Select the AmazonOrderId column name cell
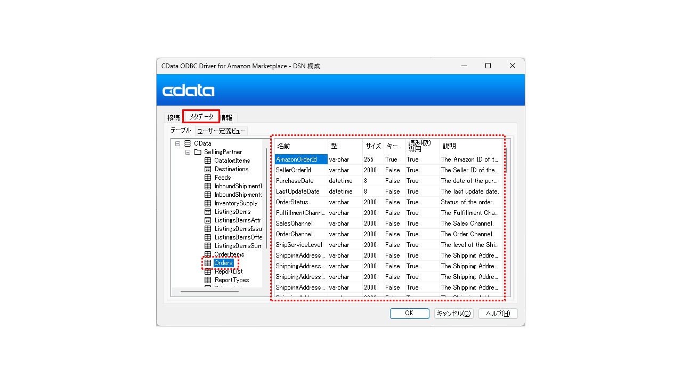Viewport: 682px width, 384px height. (x=301, y=159)
